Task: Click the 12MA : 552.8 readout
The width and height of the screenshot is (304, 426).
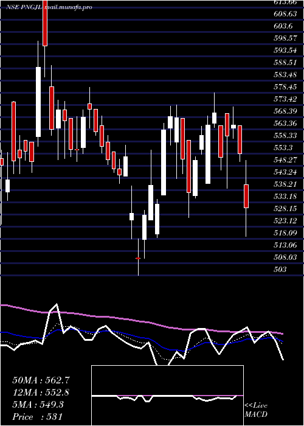Action: coord(41,393)
